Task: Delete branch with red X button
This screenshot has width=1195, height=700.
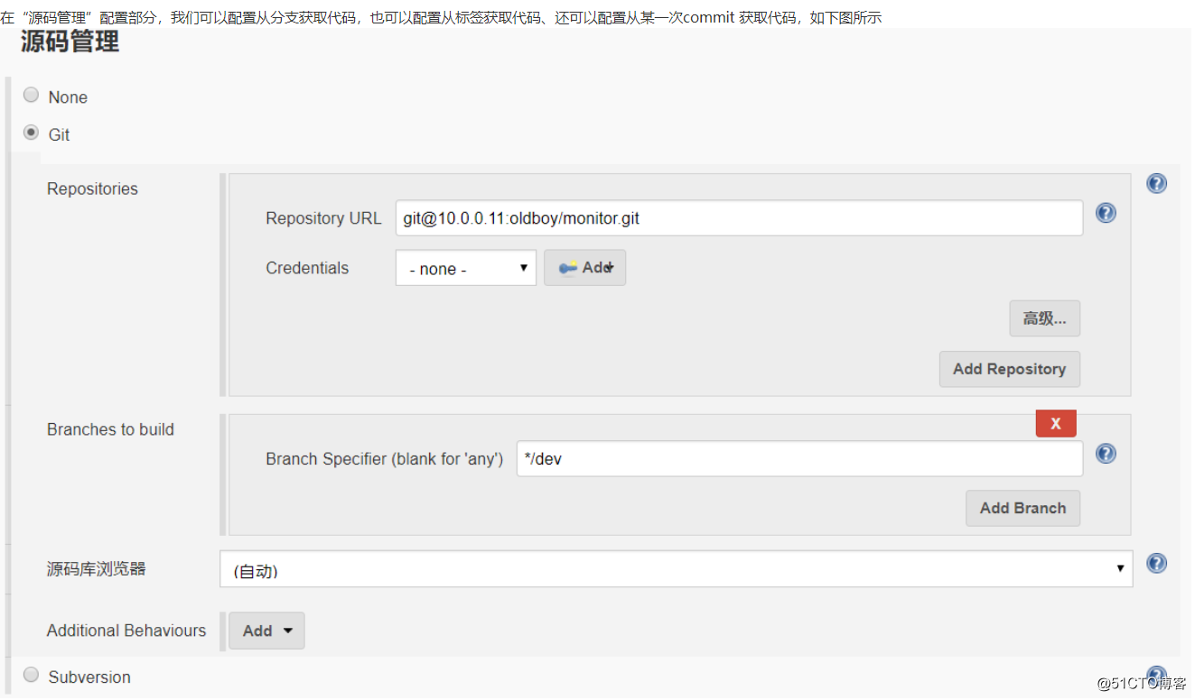Action: click(1056, 423)
